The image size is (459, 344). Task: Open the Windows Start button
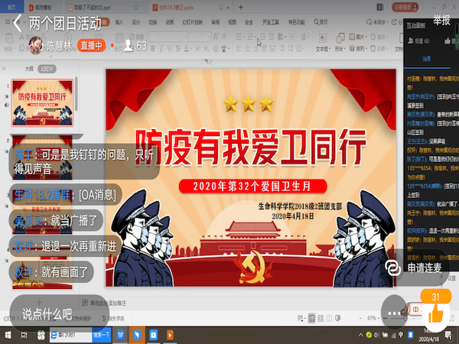tap(8, 336)
